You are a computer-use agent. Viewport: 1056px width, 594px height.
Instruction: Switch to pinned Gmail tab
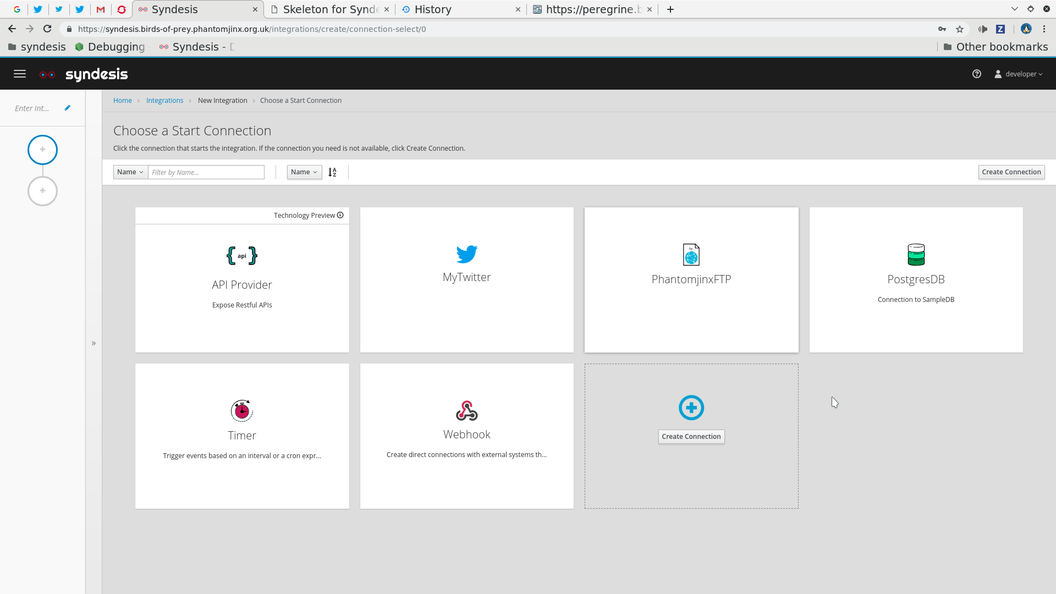pyautogui.click(x=101, y=9)
